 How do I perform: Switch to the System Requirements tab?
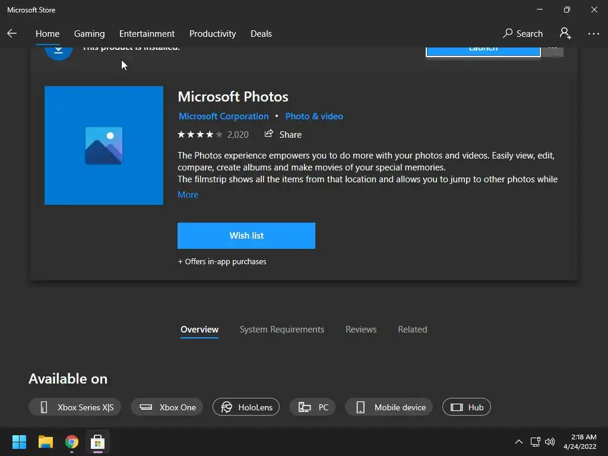282,329
